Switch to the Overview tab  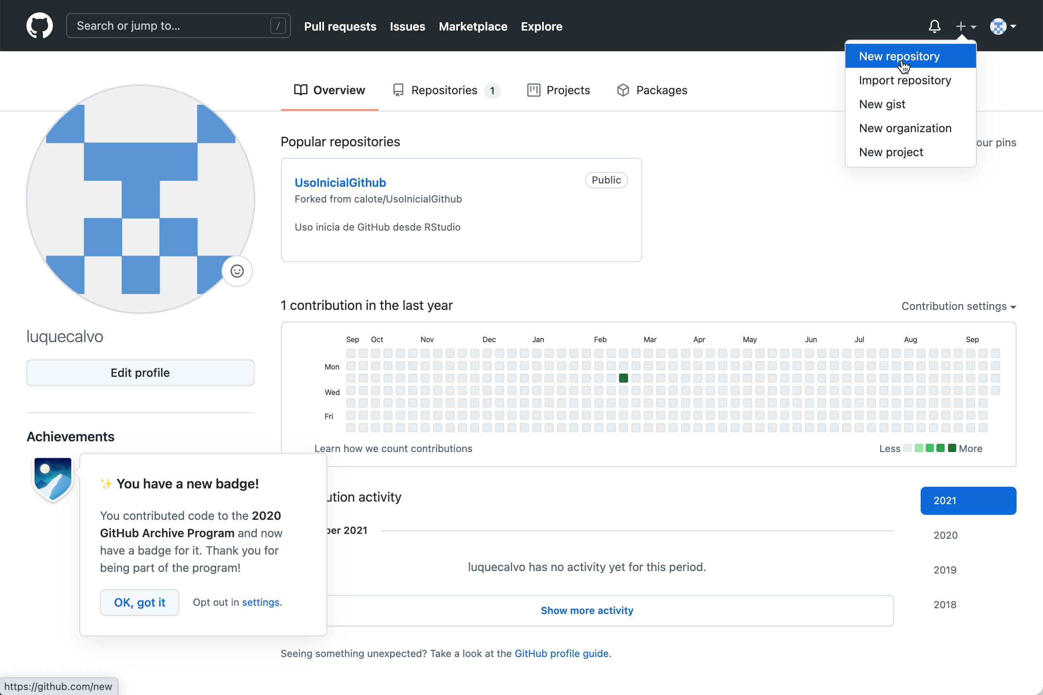click(329, 90)
